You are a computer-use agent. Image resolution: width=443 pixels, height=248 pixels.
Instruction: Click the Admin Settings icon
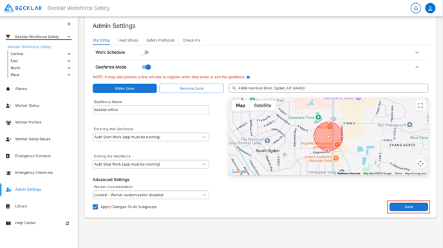tap(8, 190)
